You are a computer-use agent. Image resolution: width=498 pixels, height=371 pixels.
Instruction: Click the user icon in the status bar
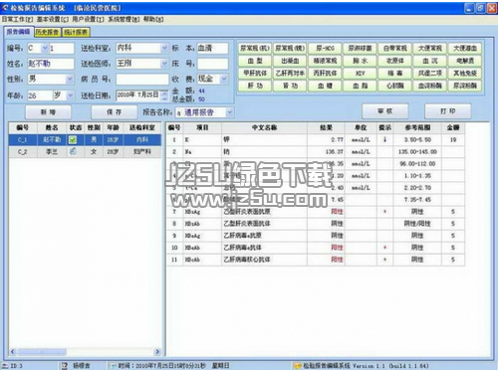65,365
